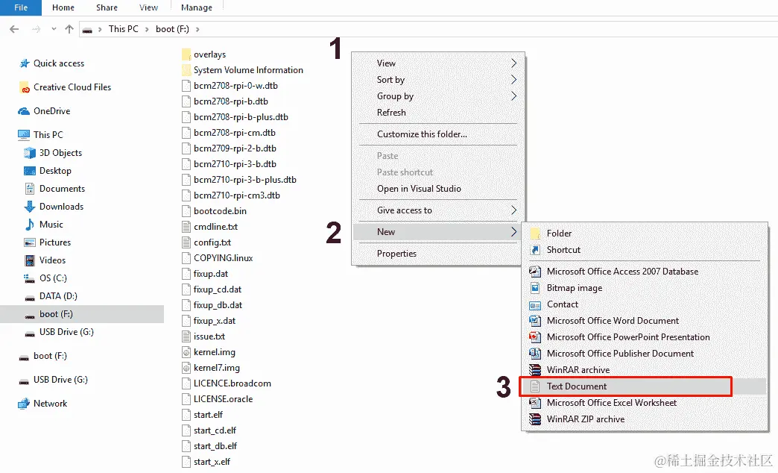Click the chevron after boot (F:) in address bar
The image size is (778, 473).
(197, 29)
